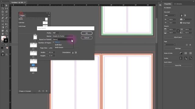Click the Height stepper in dialog
195x109 pixels.
[47, 56]
